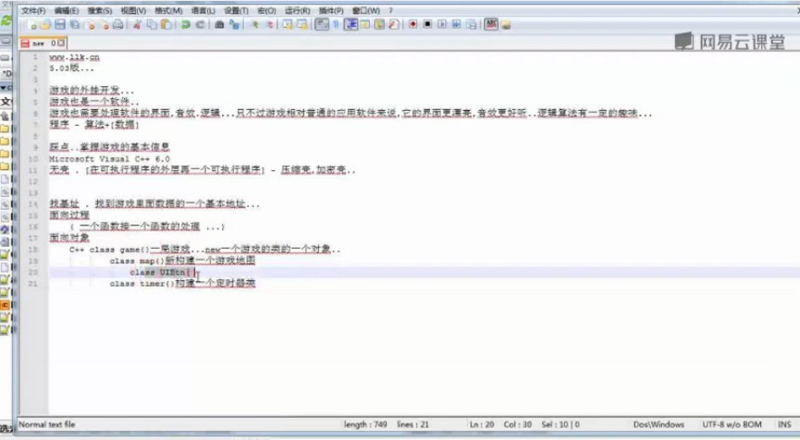Save the current file via floppy icon
Image resolution: width=800 pixels, height=440 pixels.
coord(60,24)
